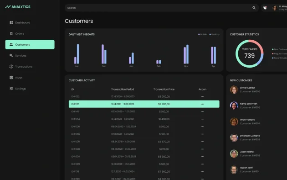
Task: Open action menu for $11 960,00 row
Action: [202, 172]
